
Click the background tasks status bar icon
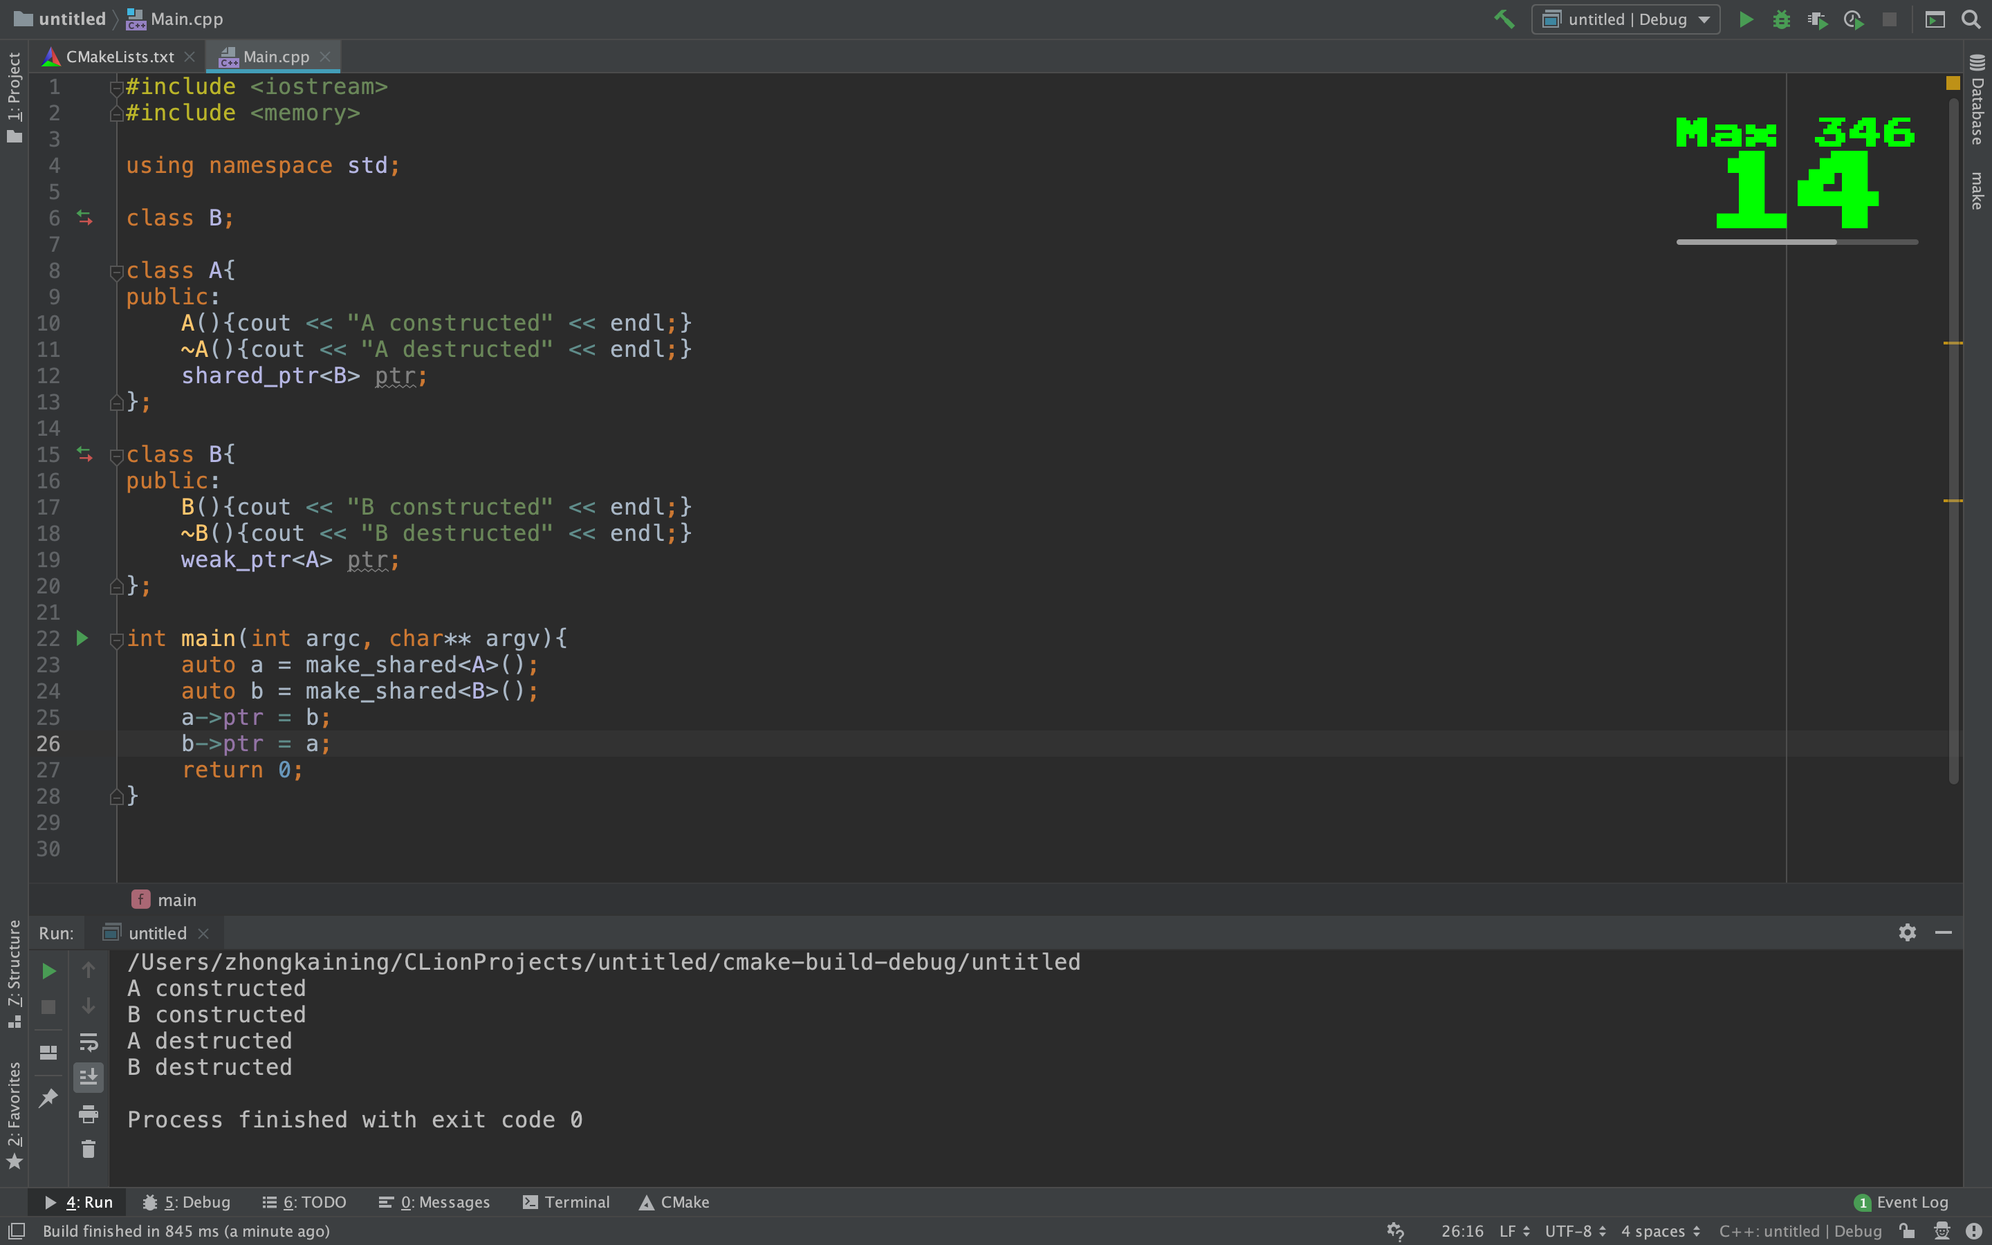1394,1231
